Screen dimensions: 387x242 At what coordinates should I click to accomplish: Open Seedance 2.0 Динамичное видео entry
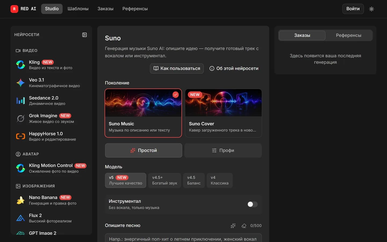(51, 101)
